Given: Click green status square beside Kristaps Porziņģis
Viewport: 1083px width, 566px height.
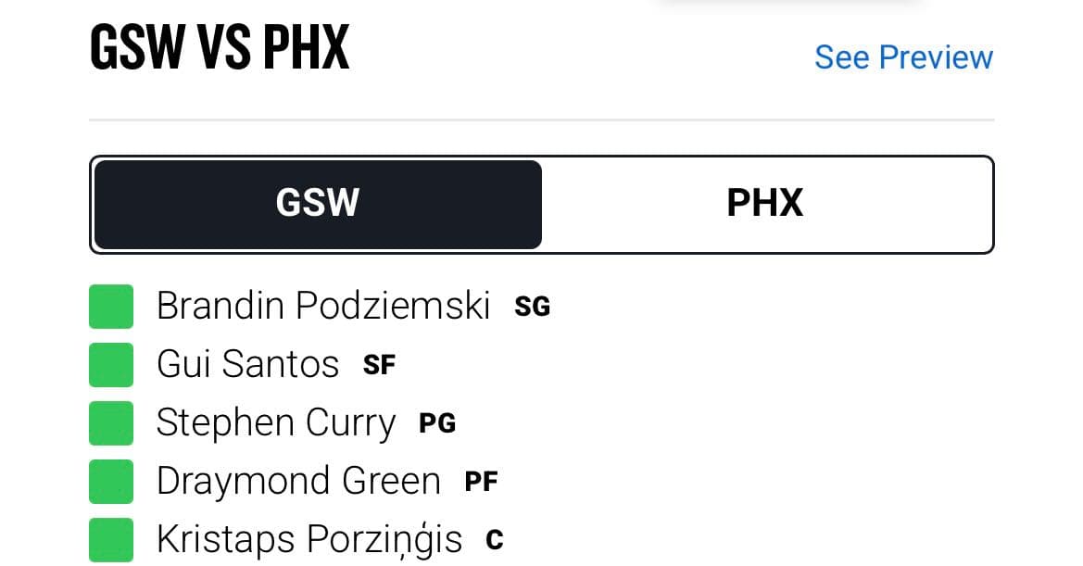Looking at the screenshot, I should pos(110,540).
